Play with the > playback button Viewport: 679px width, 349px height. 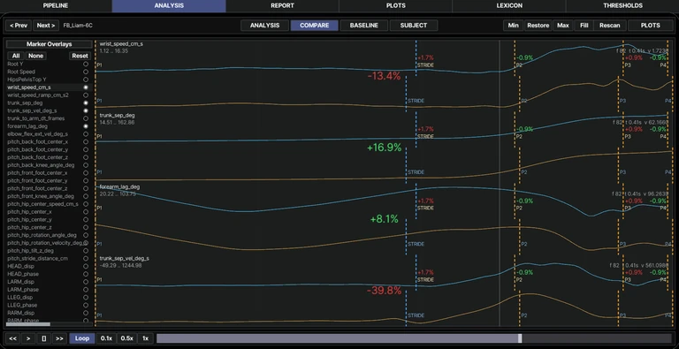tap(28, 338)
